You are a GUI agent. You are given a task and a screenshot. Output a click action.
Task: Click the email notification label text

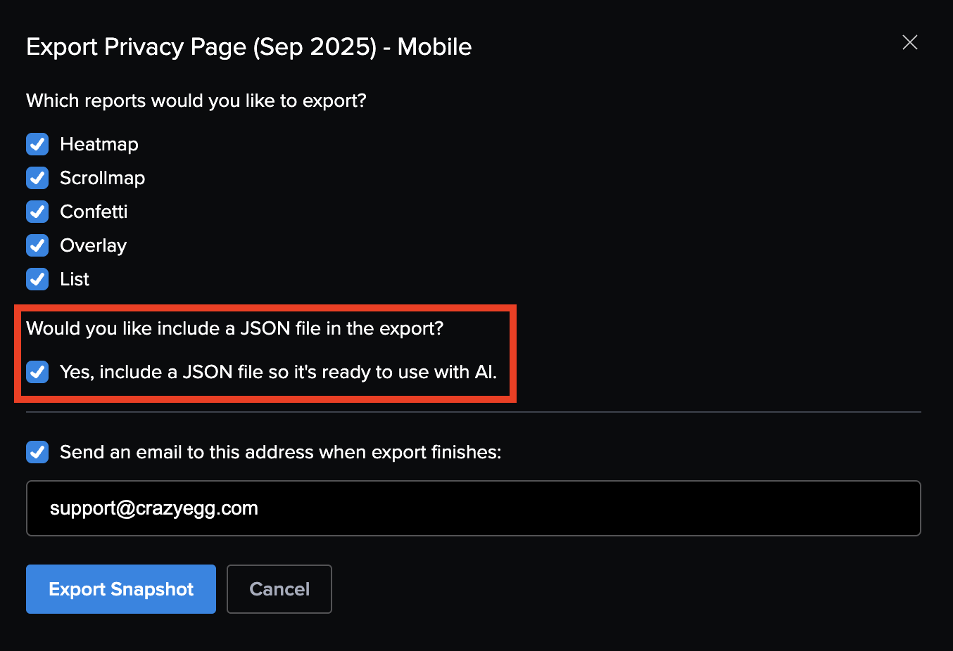click(280, 452)
